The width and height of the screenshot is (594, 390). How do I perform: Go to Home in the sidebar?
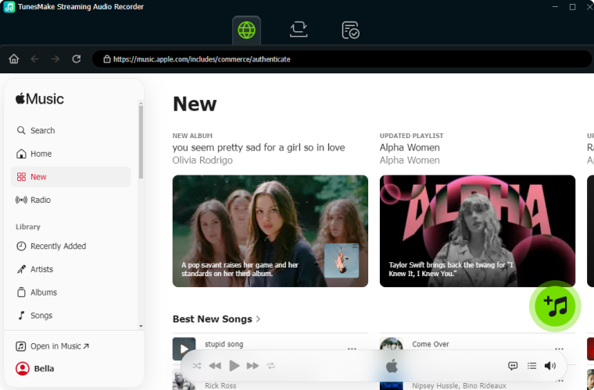point(71,154)
